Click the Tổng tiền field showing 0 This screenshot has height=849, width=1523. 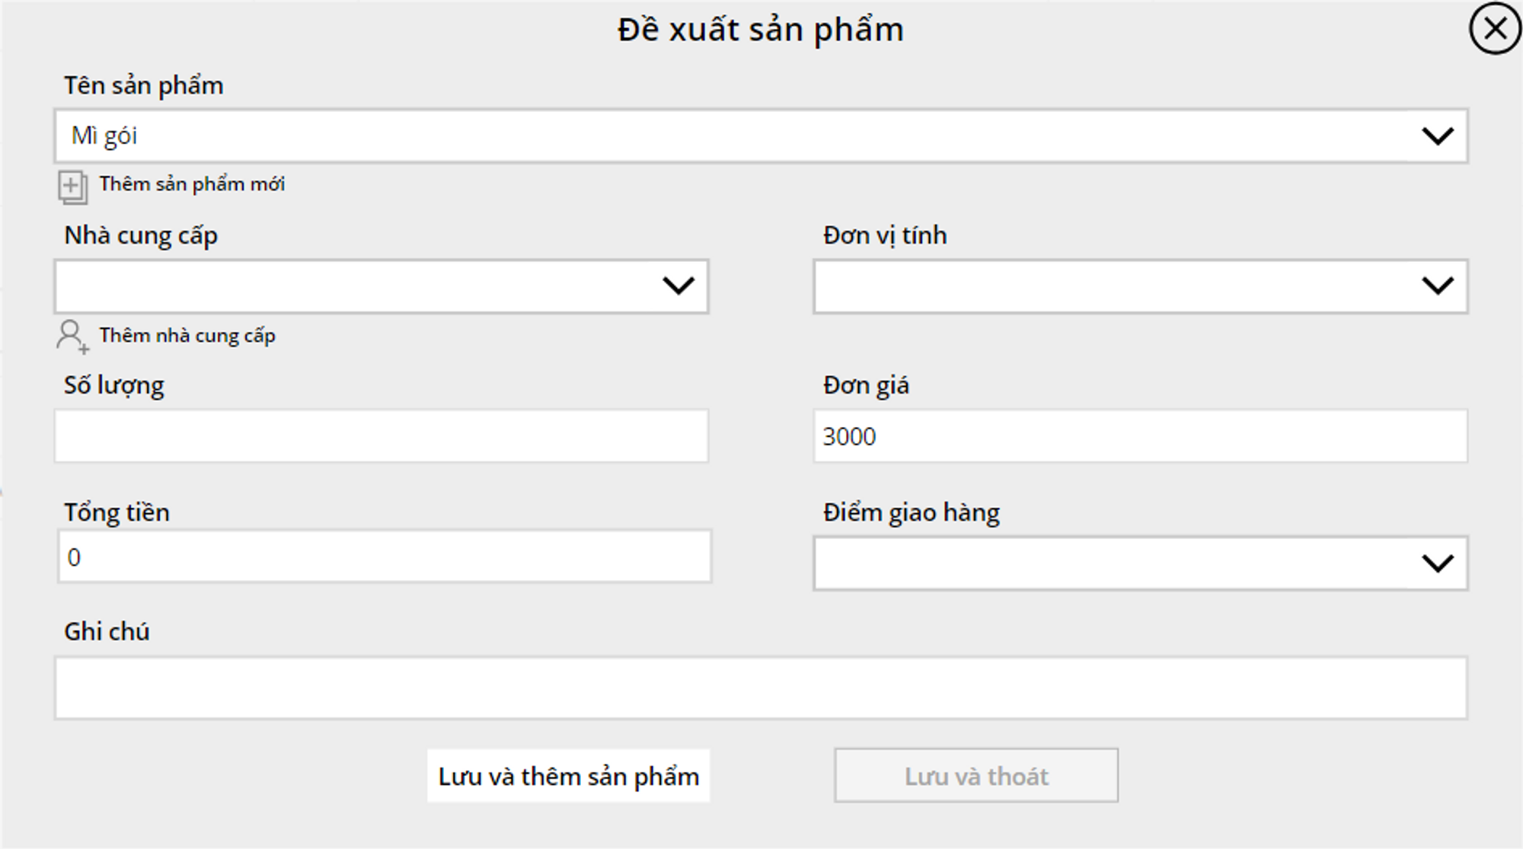coord(384,557)
